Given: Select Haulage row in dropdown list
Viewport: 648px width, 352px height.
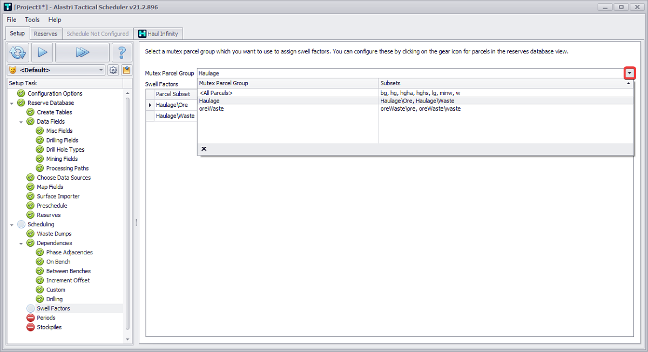Looking at the screenshot, I should click(415, 100).
